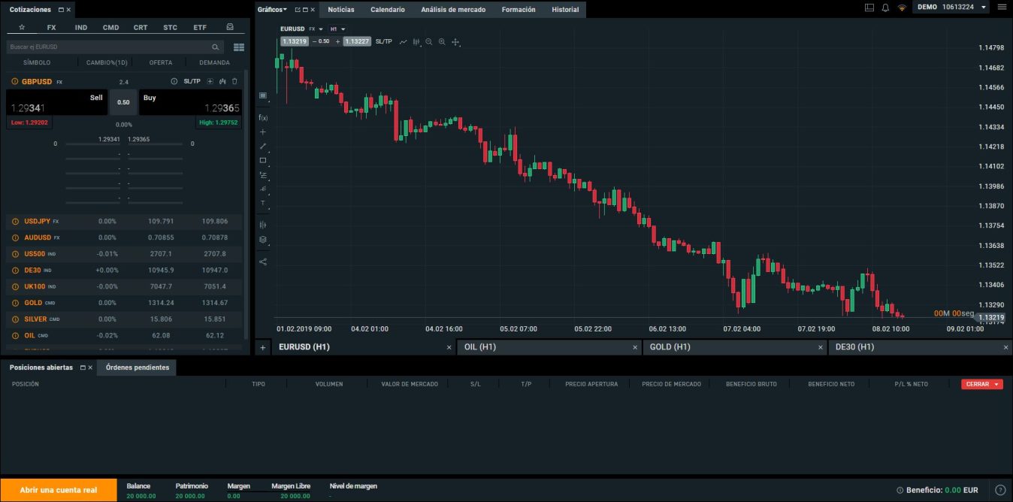Viewport: 1013px width, 502px height.
Task: Toggle SL/TP on the chart toolbar
Action: pos(383,41)
